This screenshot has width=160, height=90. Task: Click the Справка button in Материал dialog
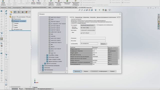(x=112, y=71)
